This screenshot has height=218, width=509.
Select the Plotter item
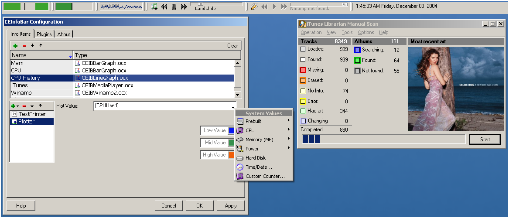(x=32, y=122)
